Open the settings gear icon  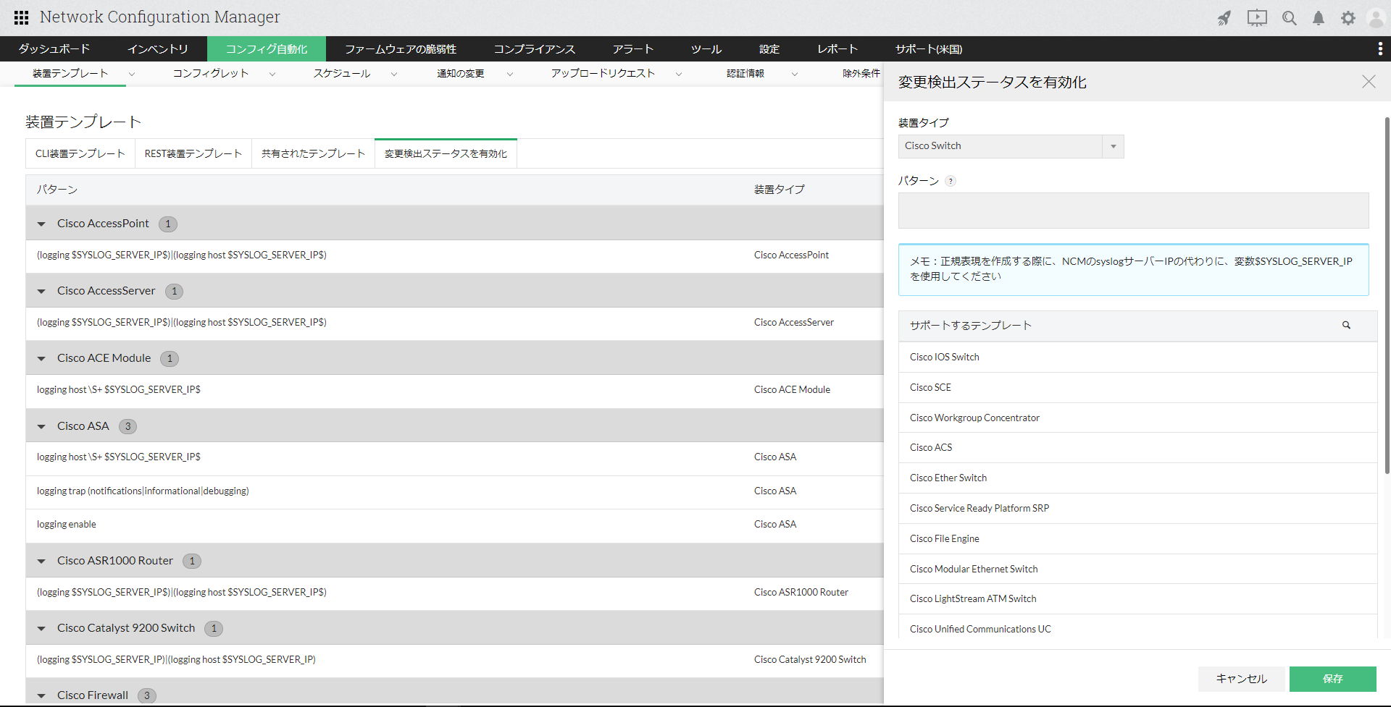coord(1348,18)
